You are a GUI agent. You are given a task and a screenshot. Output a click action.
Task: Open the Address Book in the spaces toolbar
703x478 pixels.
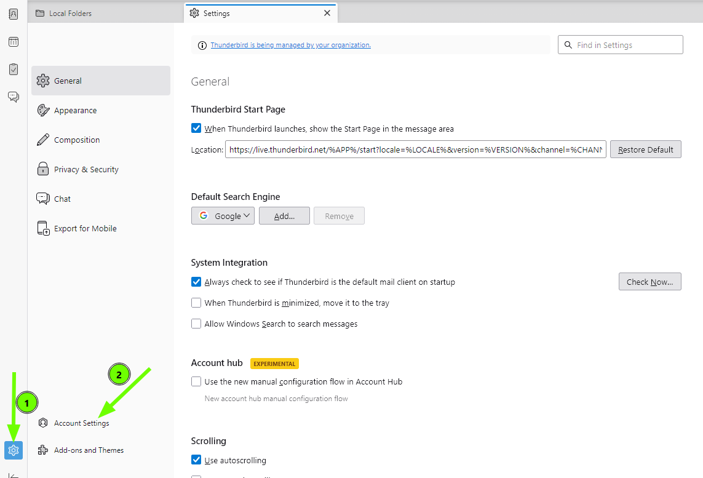(14, 14)
